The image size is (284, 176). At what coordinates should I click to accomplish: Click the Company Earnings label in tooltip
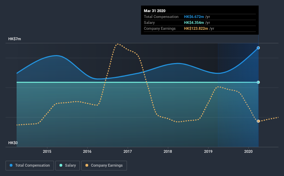click(160, 28)
